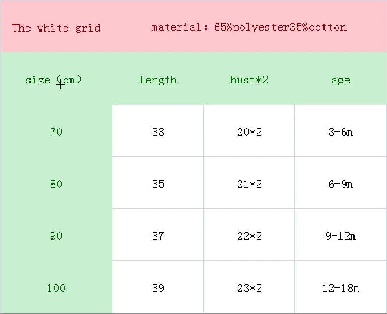Click the length cell showing 33
Image resolution: width=387 pixels, height=314 pixels.
(x=158, y=131)
